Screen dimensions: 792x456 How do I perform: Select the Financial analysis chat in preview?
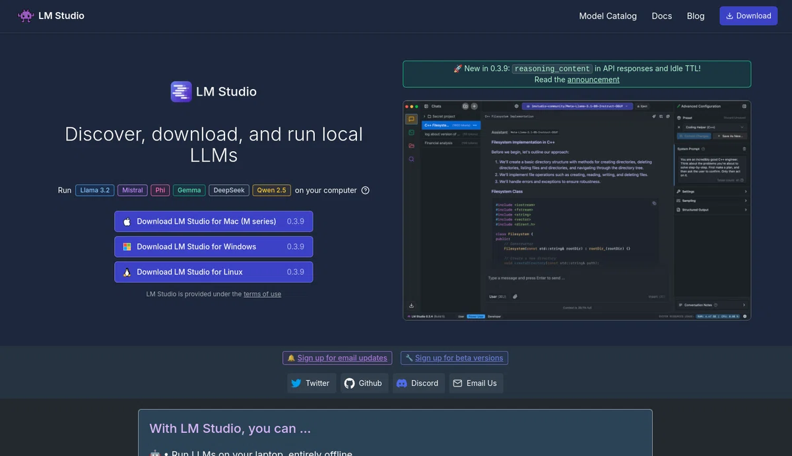point(451,143)
